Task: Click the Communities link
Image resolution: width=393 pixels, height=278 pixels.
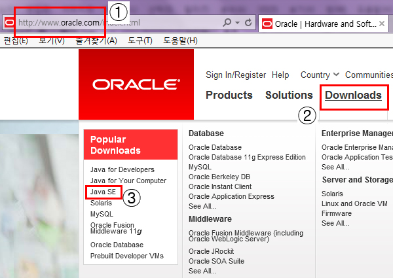Action: [x=369, y=75]
